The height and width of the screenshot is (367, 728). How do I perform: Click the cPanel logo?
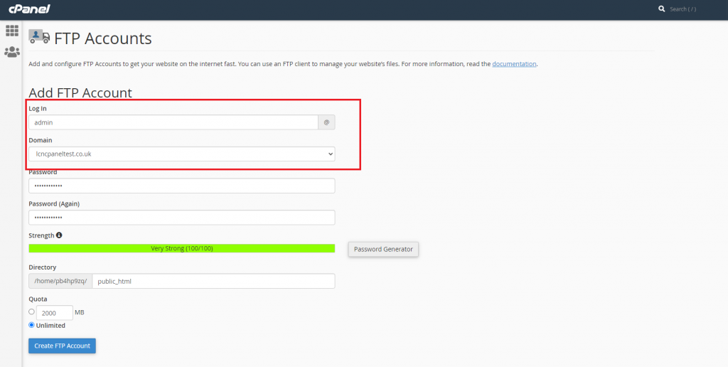tap(29, 9)
